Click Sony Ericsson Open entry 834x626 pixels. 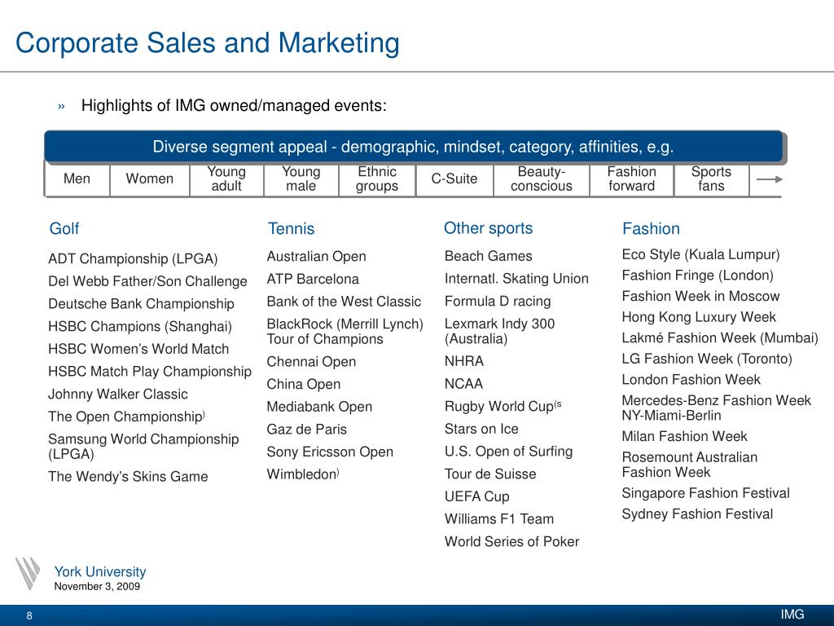(330, 452)
